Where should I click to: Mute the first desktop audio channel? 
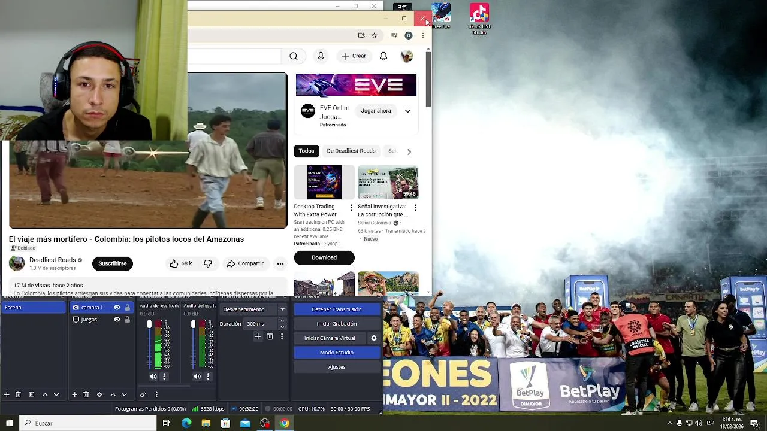(153, 377)
